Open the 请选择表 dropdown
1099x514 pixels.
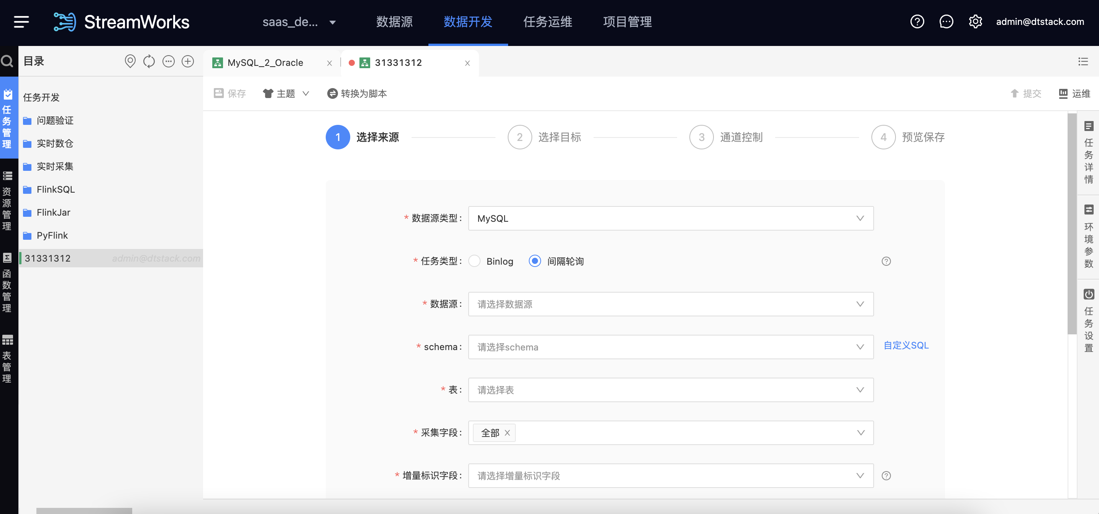(671, 390)
